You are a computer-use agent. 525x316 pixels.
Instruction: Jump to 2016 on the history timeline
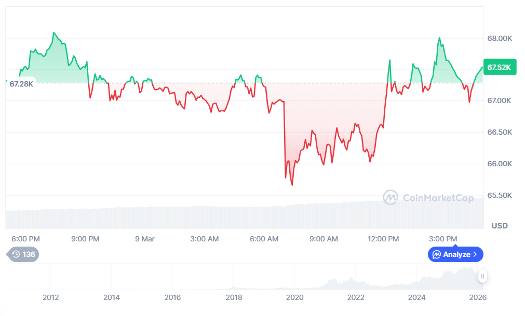(x=172, y=297)
